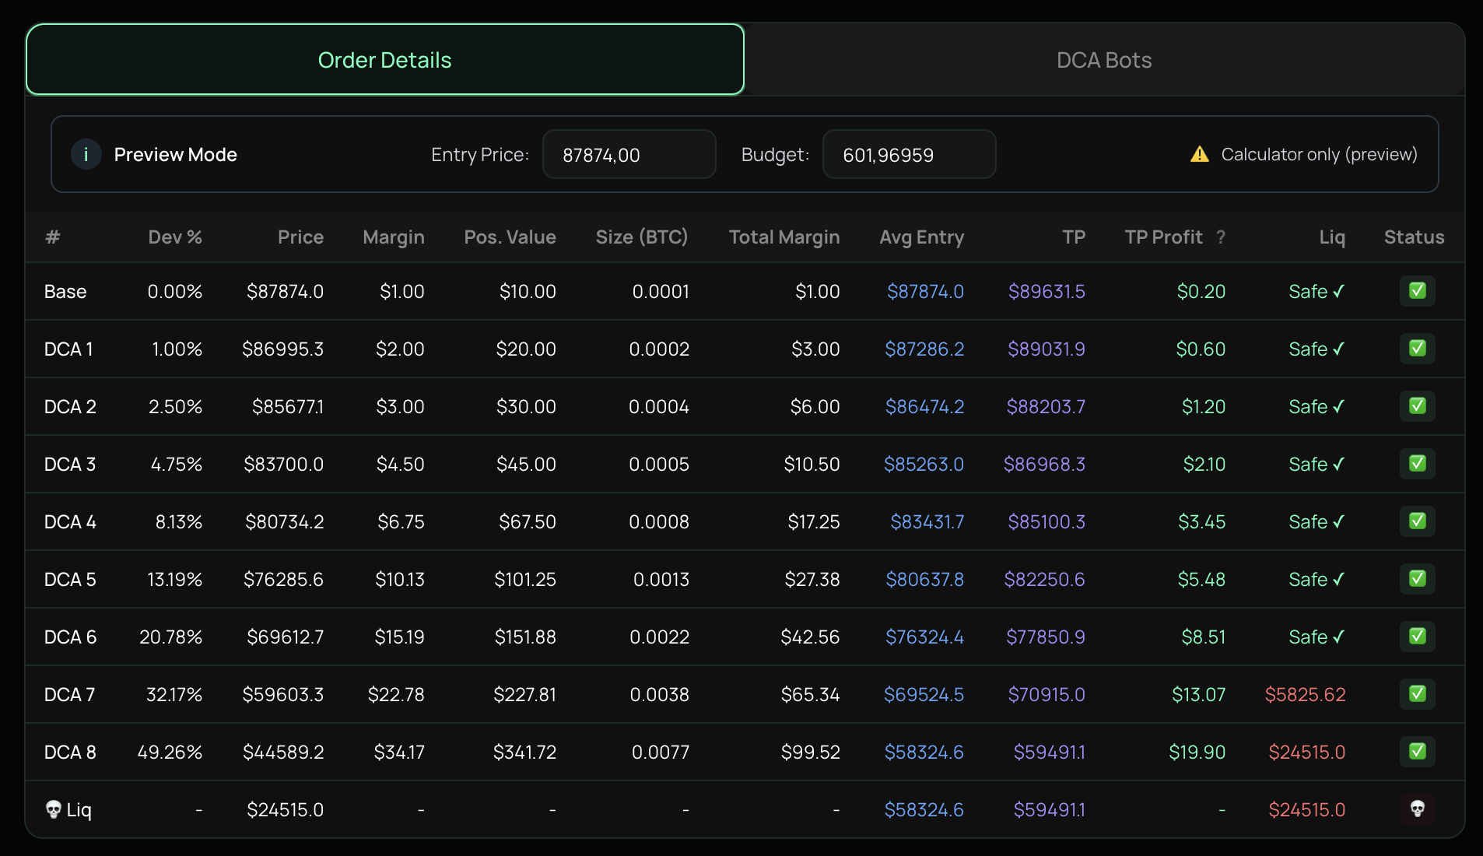Image resolution: width=1483 pixels, height=856 pixels.
Task: Toggle the DCA 4 status checkbox
Action: click(1417, 521)
